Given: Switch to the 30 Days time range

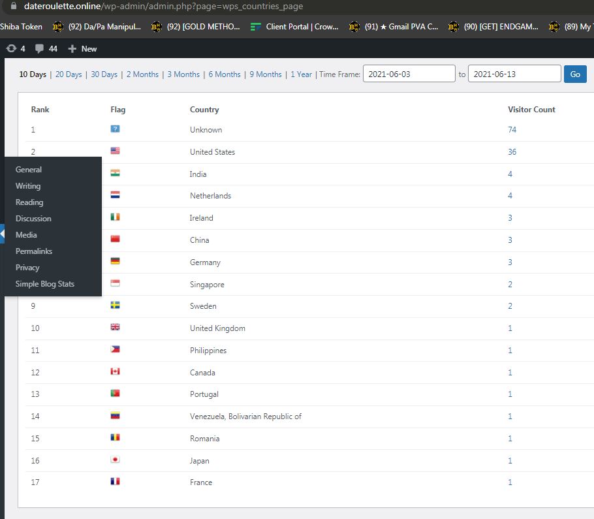Looking at the screenshot, I should [104, 74].
